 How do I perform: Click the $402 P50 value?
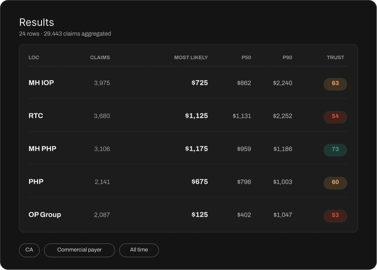(x=244, y=215)
